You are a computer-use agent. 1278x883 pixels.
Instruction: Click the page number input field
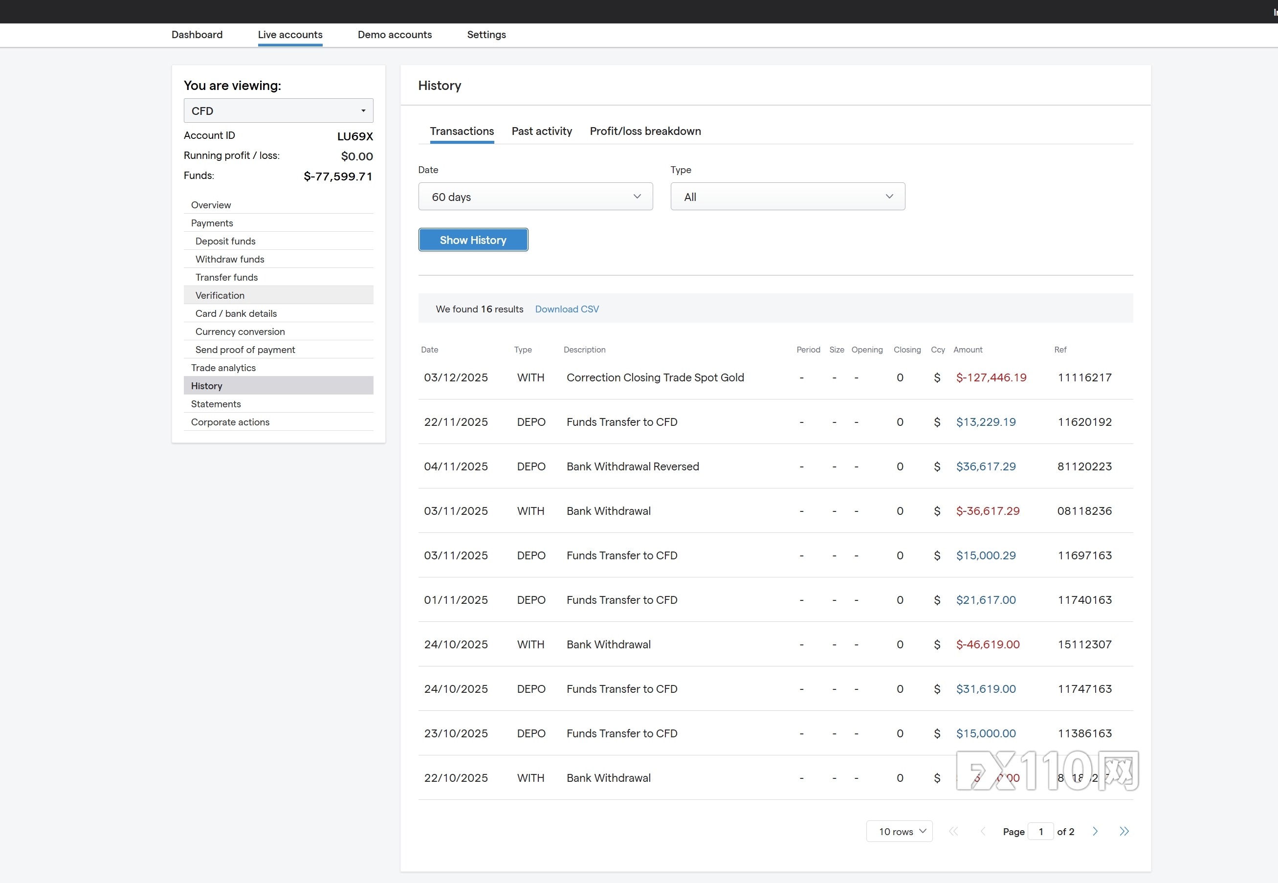click(1040, 831)
